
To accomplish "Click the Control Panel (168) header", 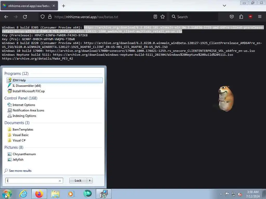I will click(x=21, y=98).
